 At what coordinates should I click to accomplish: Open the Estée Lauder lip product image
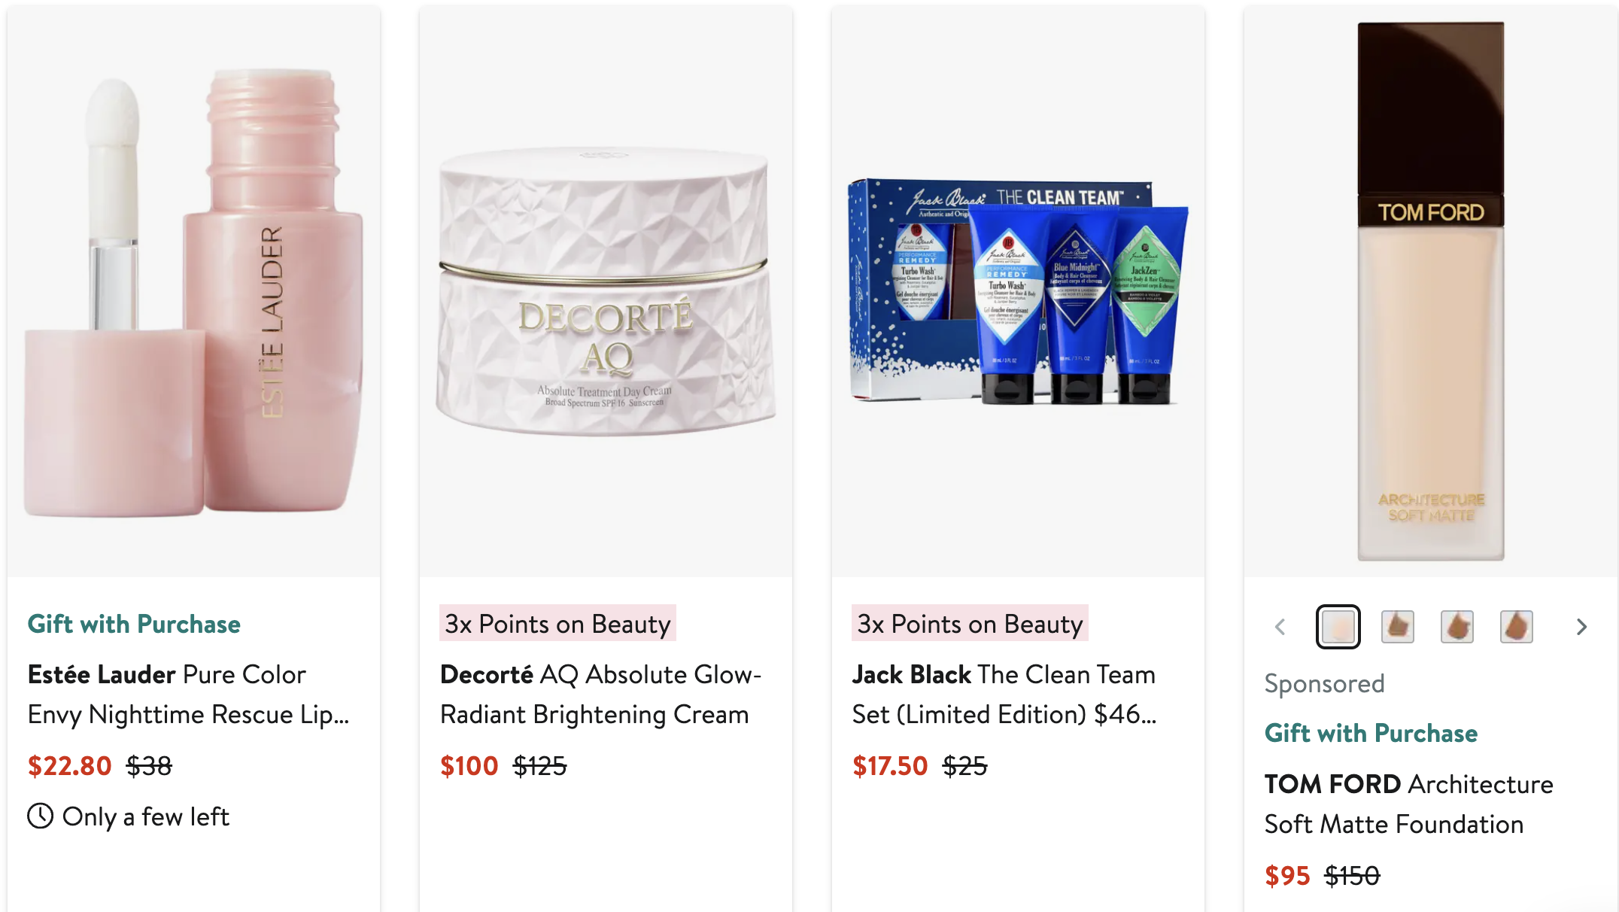194,292
